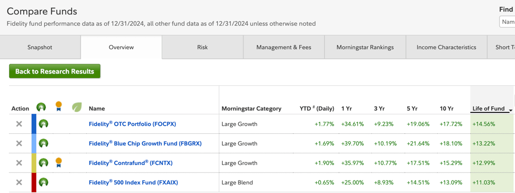
Task: Remove the Fidelity 500 Index Fund row
Action: 19,182
